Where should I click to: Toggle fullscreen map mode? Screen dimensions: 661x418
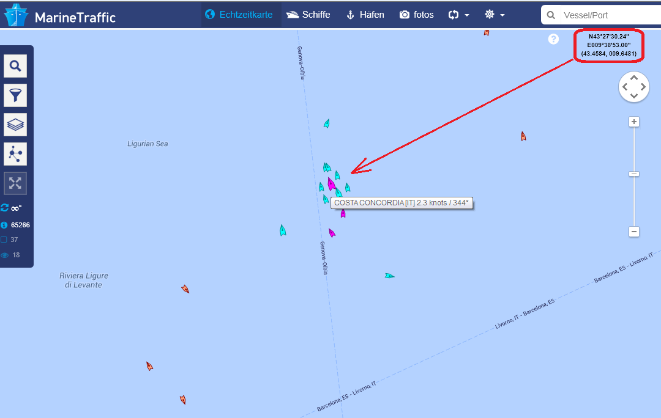[15, 183]
